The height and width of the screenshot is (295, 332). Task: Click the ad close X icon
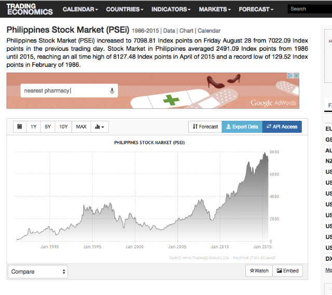(296, 76)
